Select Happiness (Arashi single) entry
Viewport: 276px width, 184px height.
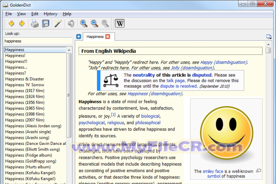pyautogui.click(x=35, y=132)
